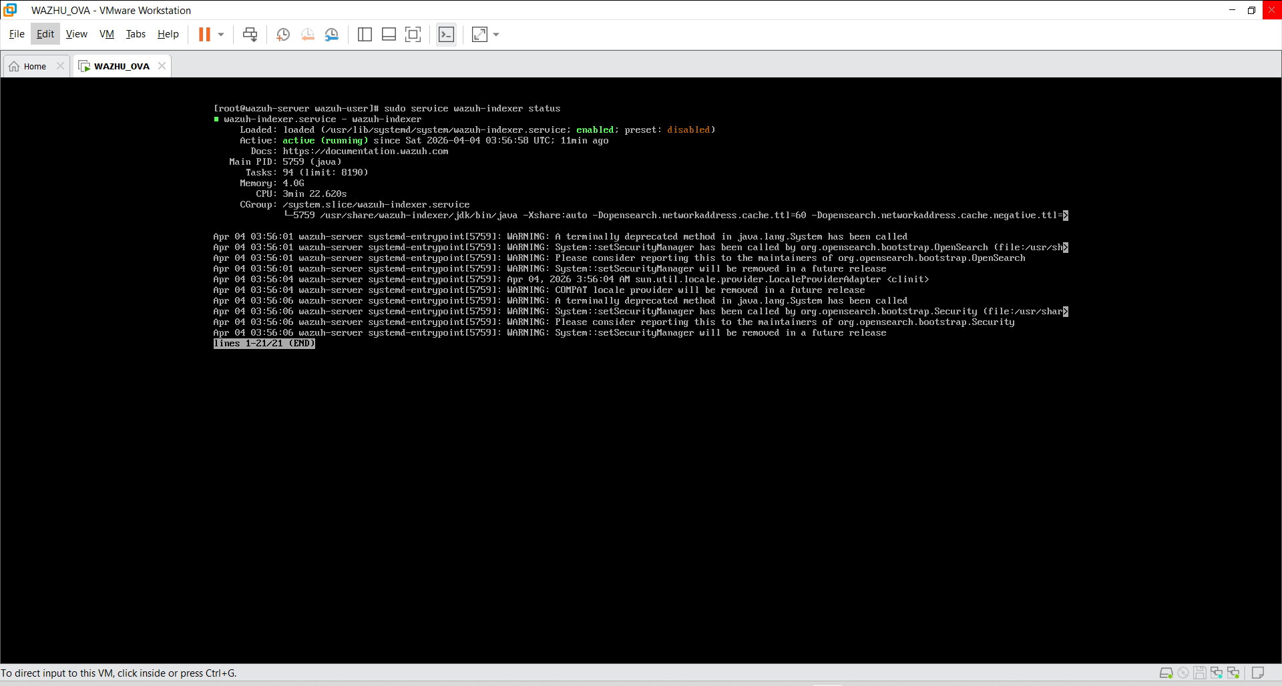Image resolution: width=1282 pixels, height=686 pixels.
Task: Take a snapshot of this VM
Action: click(283, 35)
